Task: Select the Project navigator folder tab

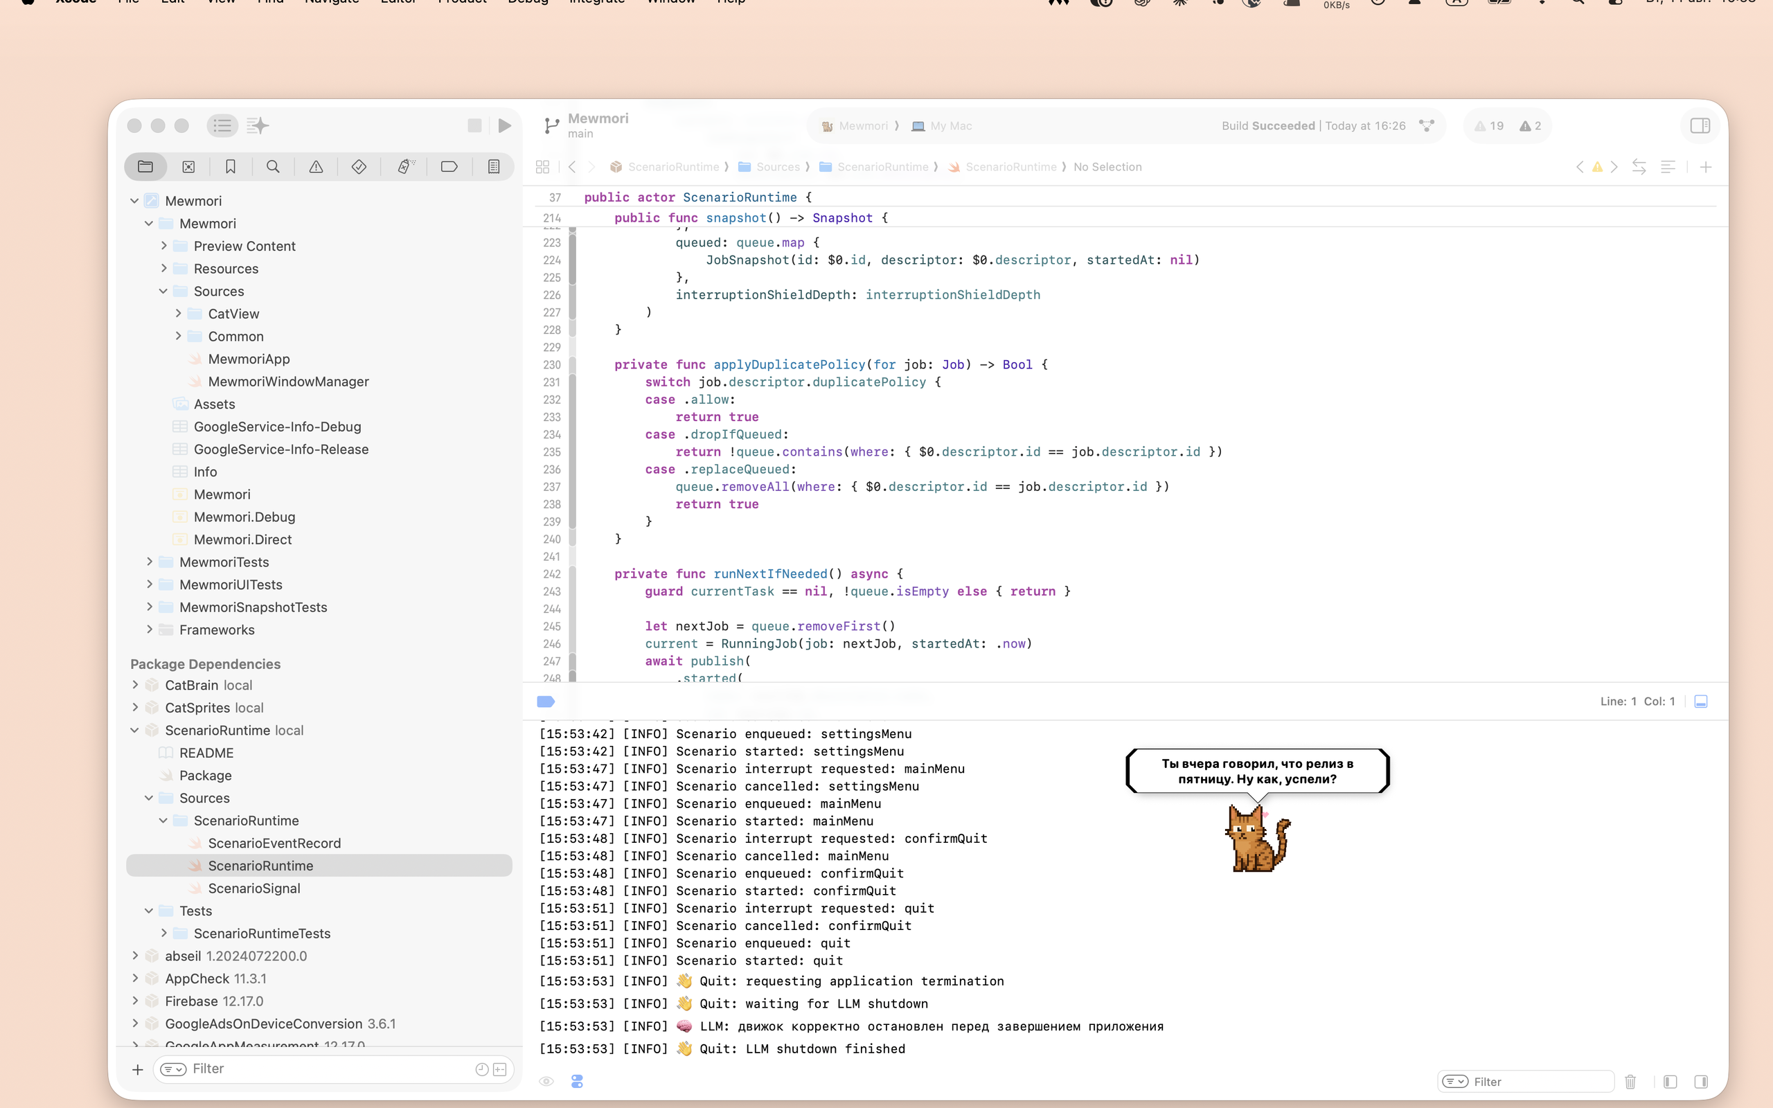Action: click(145, 167)
